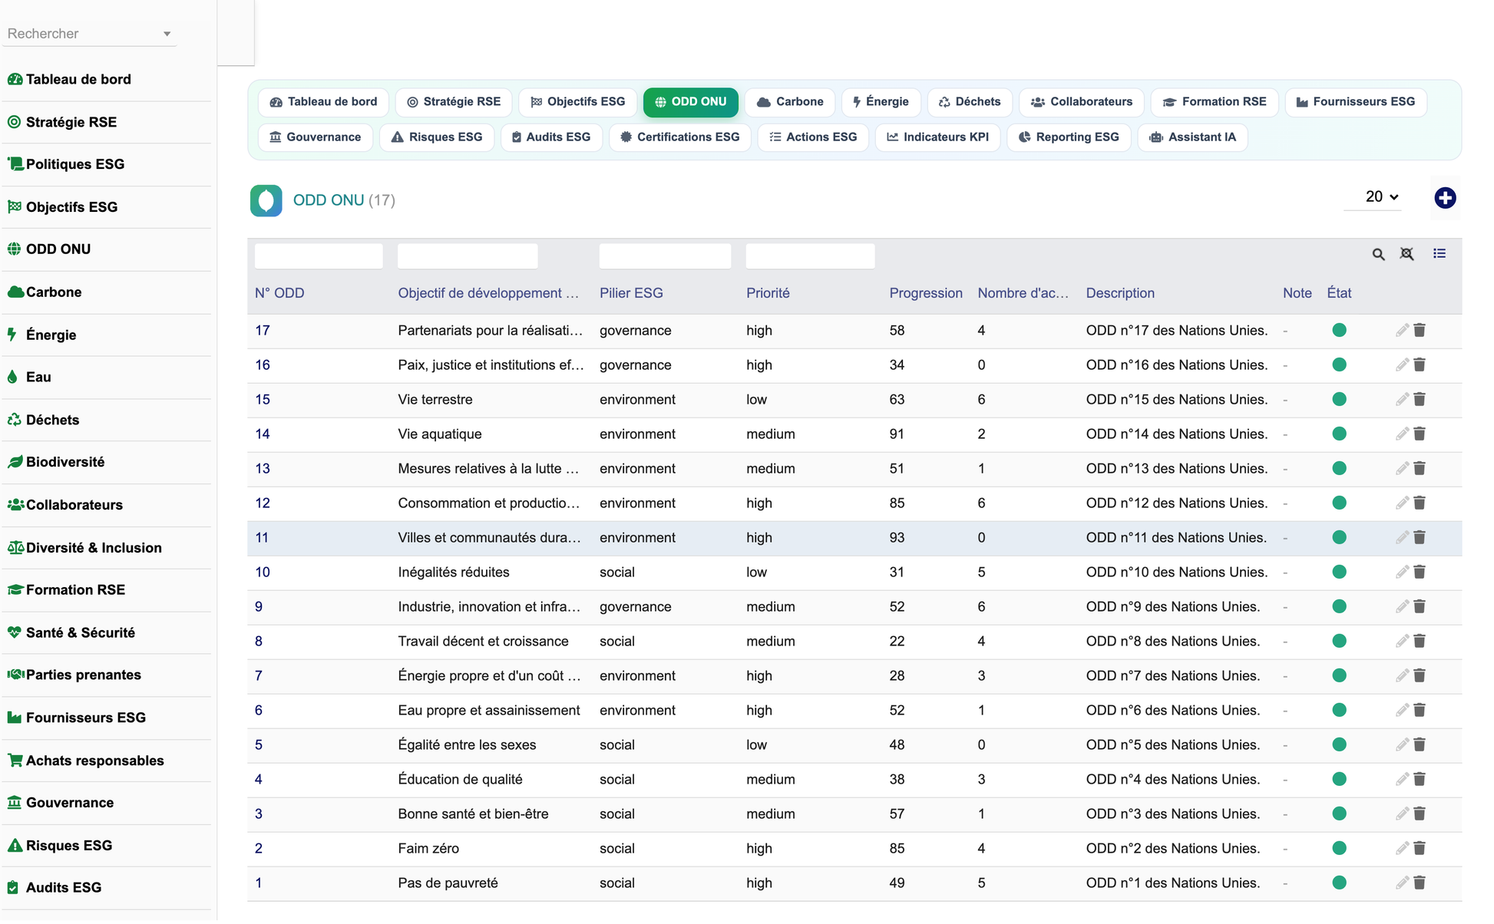The image size is (1494, 924).
Task: Switch to the Stratégie RSE tab
Action: [453, 102]
